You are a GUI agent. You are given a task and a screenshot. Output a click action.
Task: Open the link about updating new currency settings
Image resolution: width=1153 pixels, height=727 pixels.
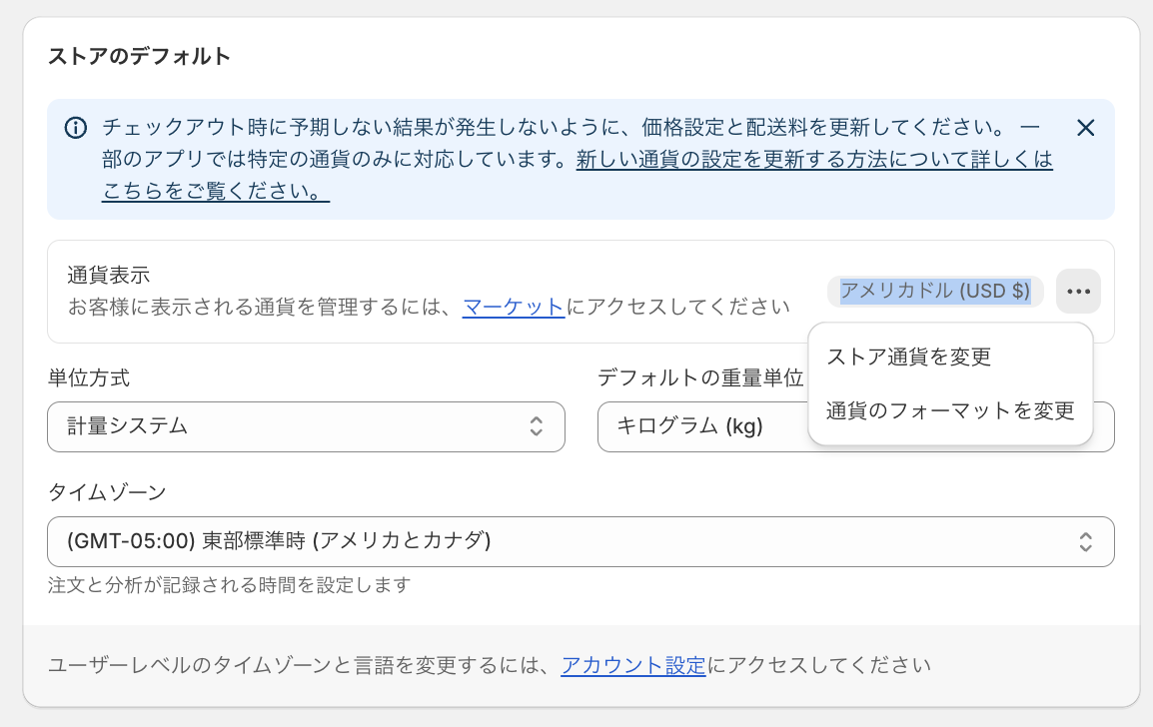(x=814, y=160)
